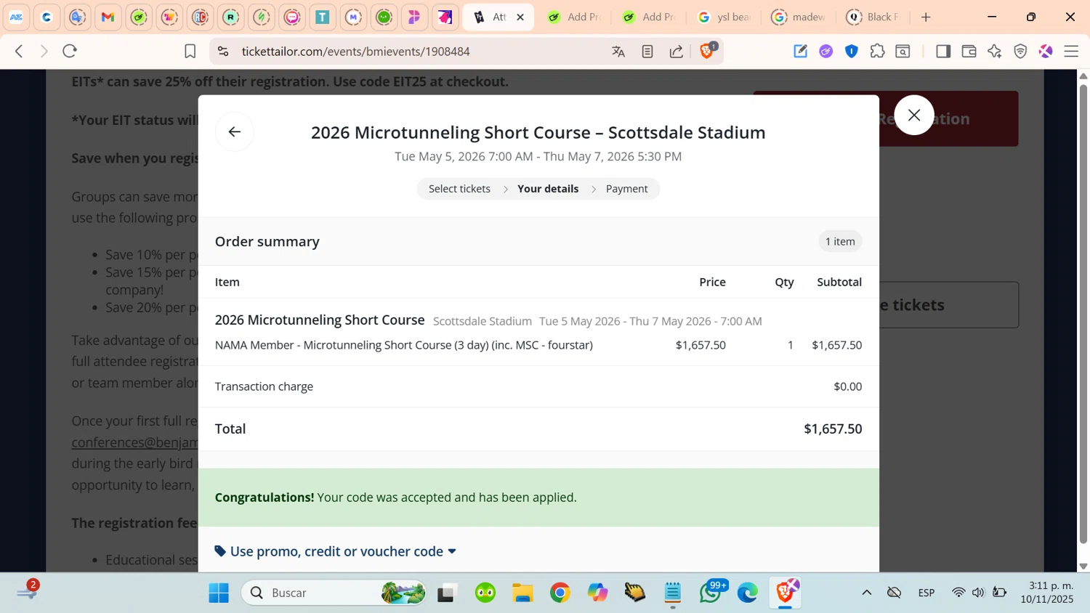Screen dimensions: 1090x613
Task: Click the page vertical scrollbar
Action: coord(1083,312)
